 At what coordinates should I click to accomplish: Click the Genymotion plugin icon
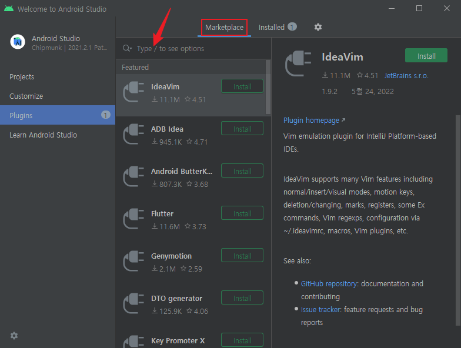tap(133, 261)
